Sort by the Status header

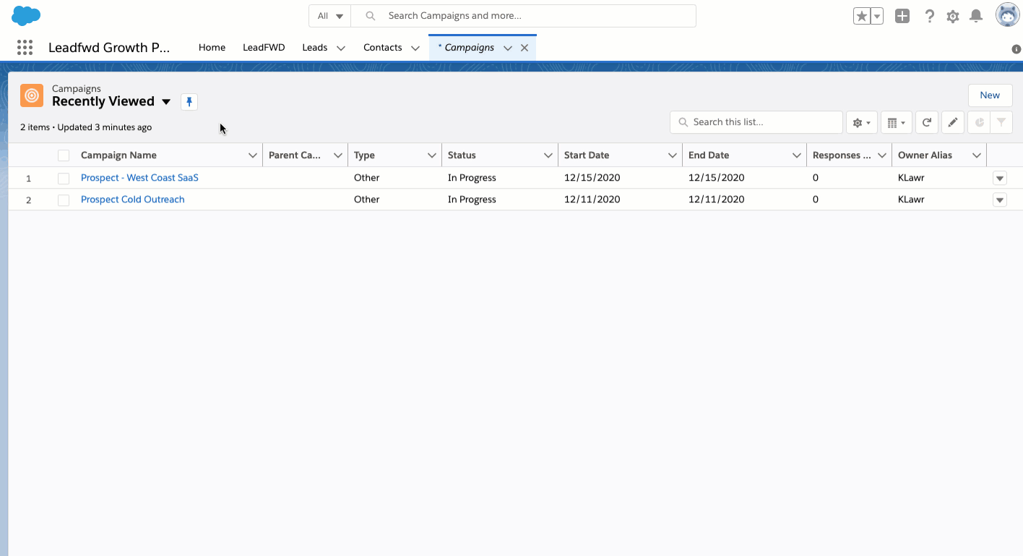pyautogui.click(x=462, y=155)
